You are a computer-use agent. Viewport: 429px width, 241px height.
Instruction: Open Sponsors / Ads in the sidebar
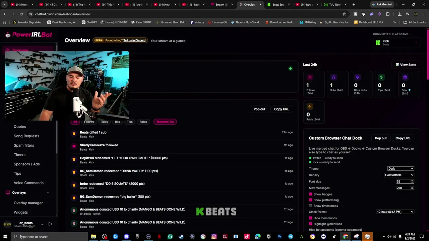click(27, 164)
